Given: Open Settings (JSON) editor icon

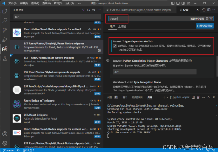Looking at the screenshot, I should (x=203, y=10).
